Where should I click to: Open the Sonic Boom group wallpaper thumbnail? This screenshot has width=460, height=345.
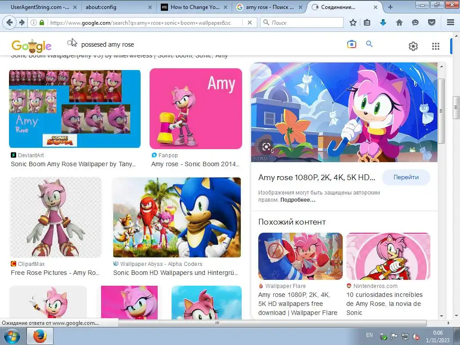pos(177,217)
